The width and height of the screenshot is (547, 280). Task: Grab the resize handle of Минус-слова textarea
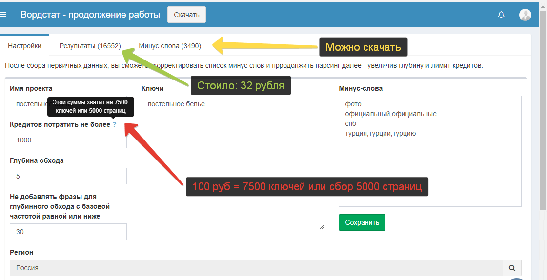pyautogui.click(x=518, y=203)
